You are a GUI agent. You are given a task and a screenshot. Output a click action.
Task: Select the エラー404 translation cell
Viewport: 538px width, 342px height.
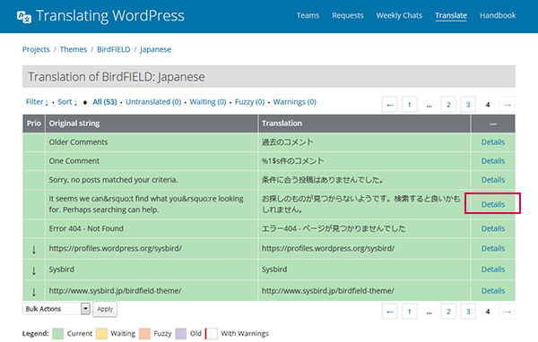pos(364,228)
